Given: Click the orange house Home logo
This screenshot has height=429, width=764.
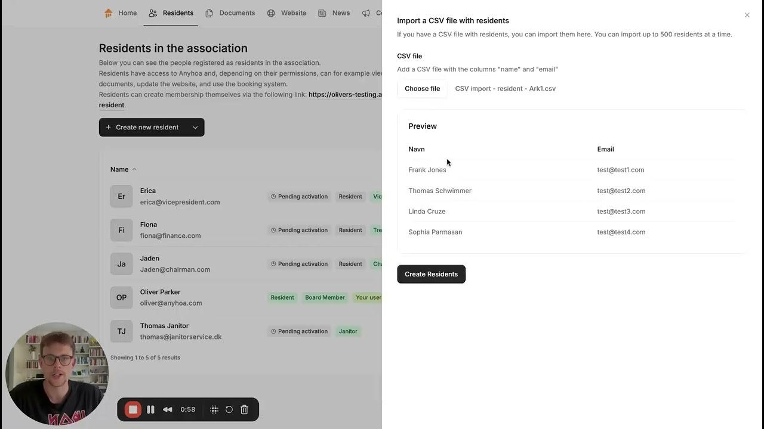Looking at the screenshot, I should (108, 13).
